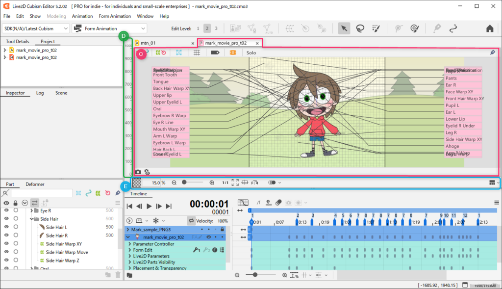Screen dimensions: 502x289
Task: Toggle visibility of Side Hair Warp XY
Action: pos(6,243)
